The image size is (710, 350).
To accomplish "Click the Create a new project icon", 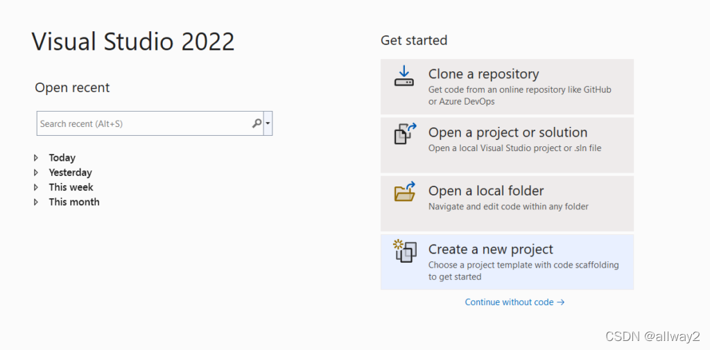I will tap(405, 250).
